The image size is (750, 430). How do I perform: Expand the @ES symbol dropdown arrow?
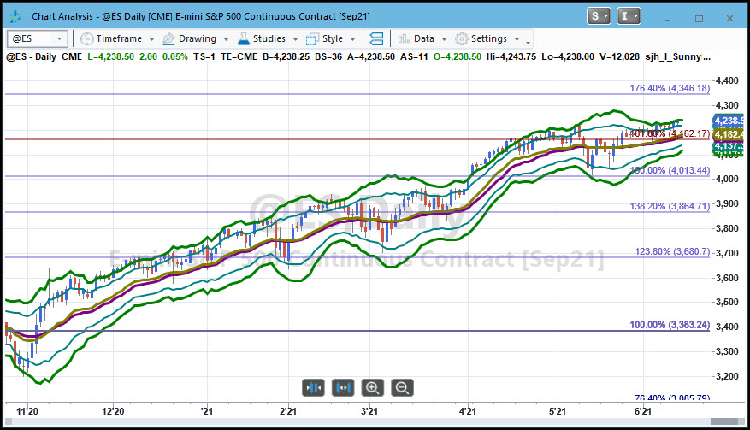point(59,39)
